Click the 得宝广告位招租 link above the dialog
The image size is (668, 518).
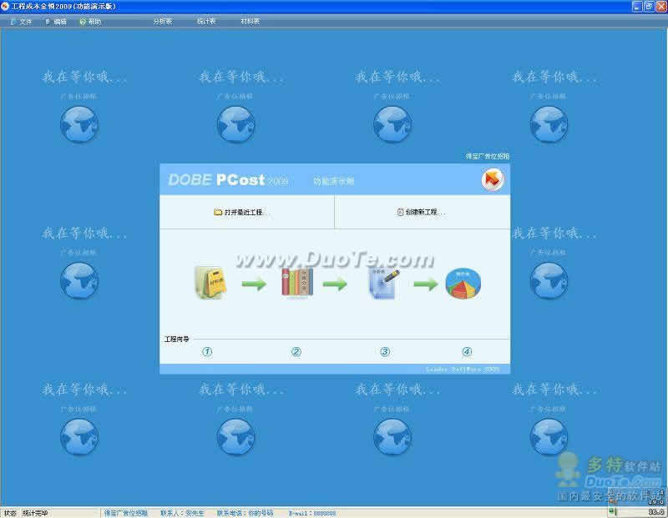[488, 156]
